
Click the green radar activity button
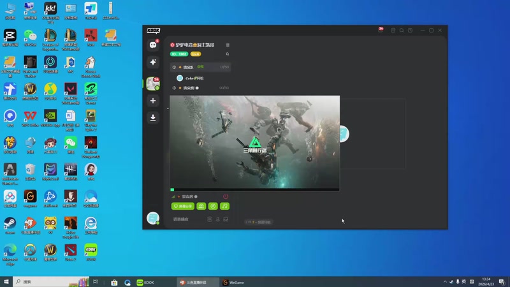[x=213, y=206]
